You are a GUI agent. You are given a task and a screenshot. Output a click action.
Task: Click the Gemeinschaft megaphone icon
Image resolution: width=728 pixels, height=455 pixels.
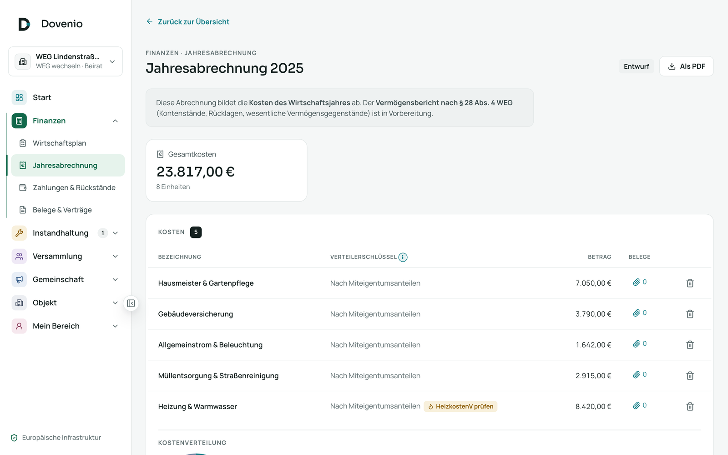click(x=19, y=279)
